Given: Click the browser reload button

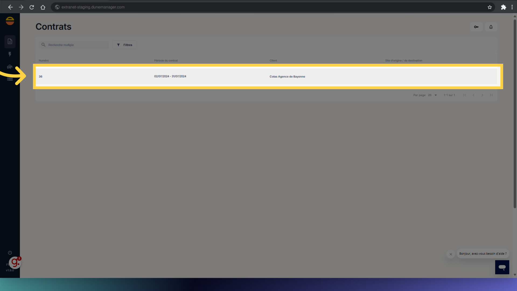Looking at the screenshot, I should pyautogui.click(x=32, y=7).
